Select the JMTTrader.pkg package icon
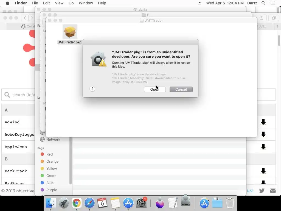 tap(70, 32)
